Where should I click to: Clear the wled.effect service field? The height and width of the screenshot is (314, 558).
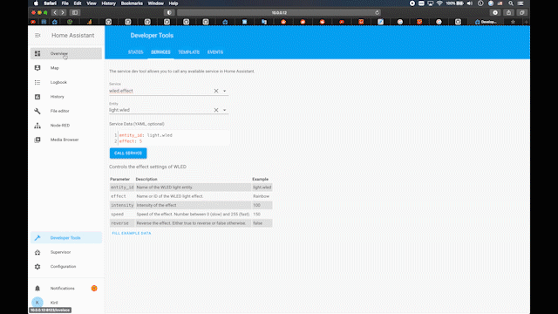[216, 91]
